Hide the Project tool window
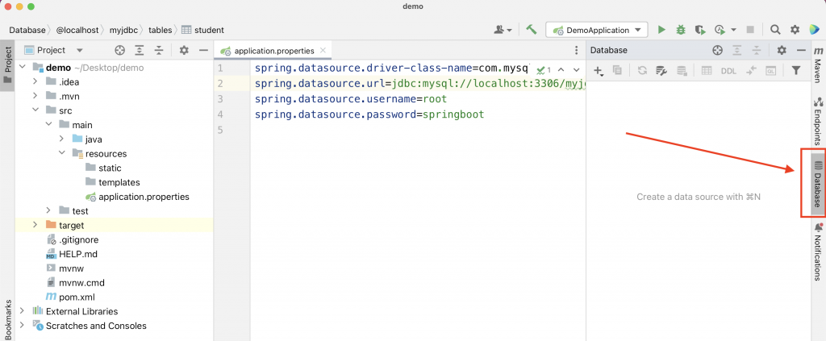826x341 pixels. pos(203,50)
